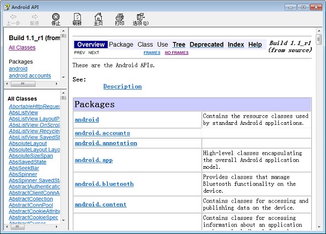Click the Forward (前进) arrow icon
The image size is (326, 234).
coord(35,17)
